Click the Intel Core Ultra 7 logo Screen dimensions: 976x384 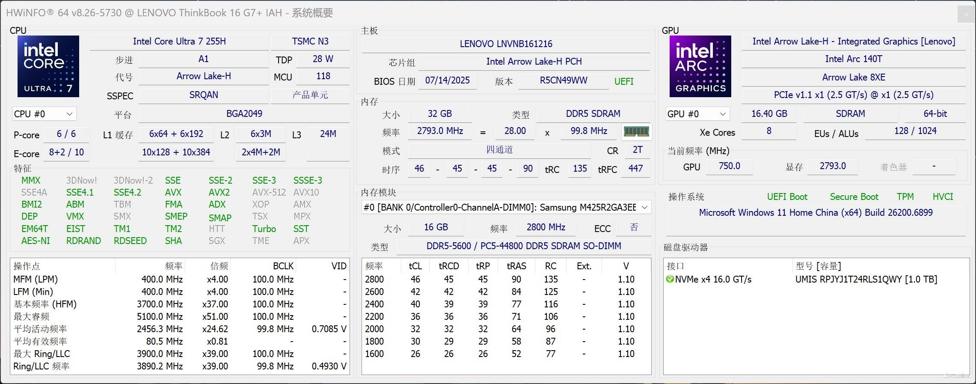pyautogui.click(x=48, y=66)
